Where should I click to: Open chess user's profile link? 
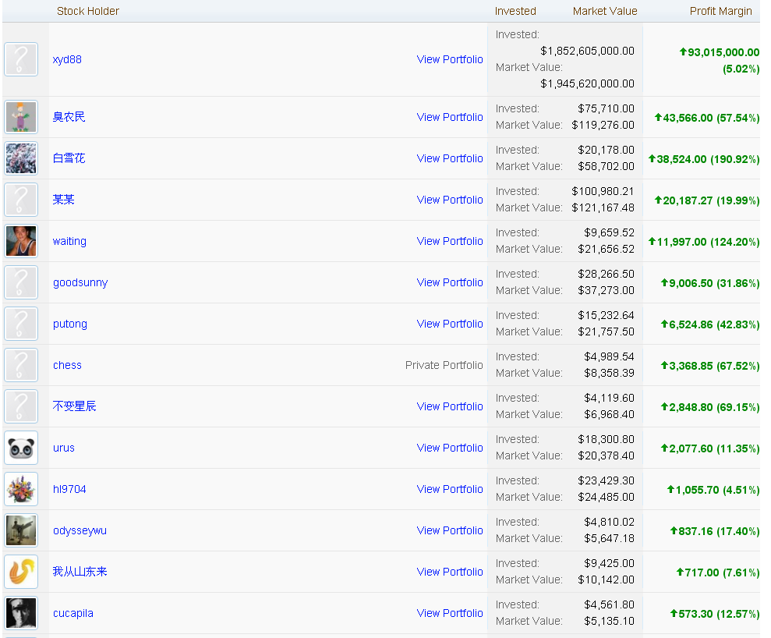click(x=67, y=365)
